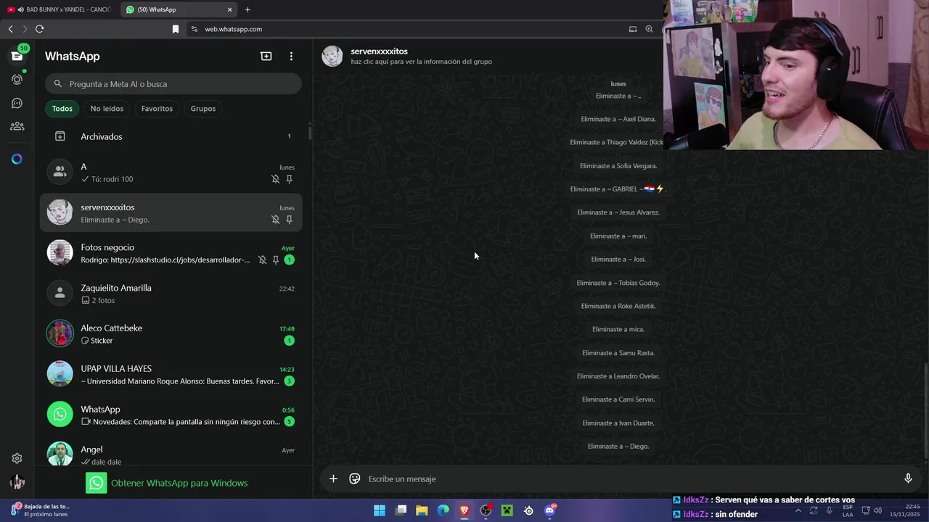Image resolution: width=929 pixels, height=522 pixels.
Task: Open the Chats section in the sidebar
Action: (x=17, y=56)
